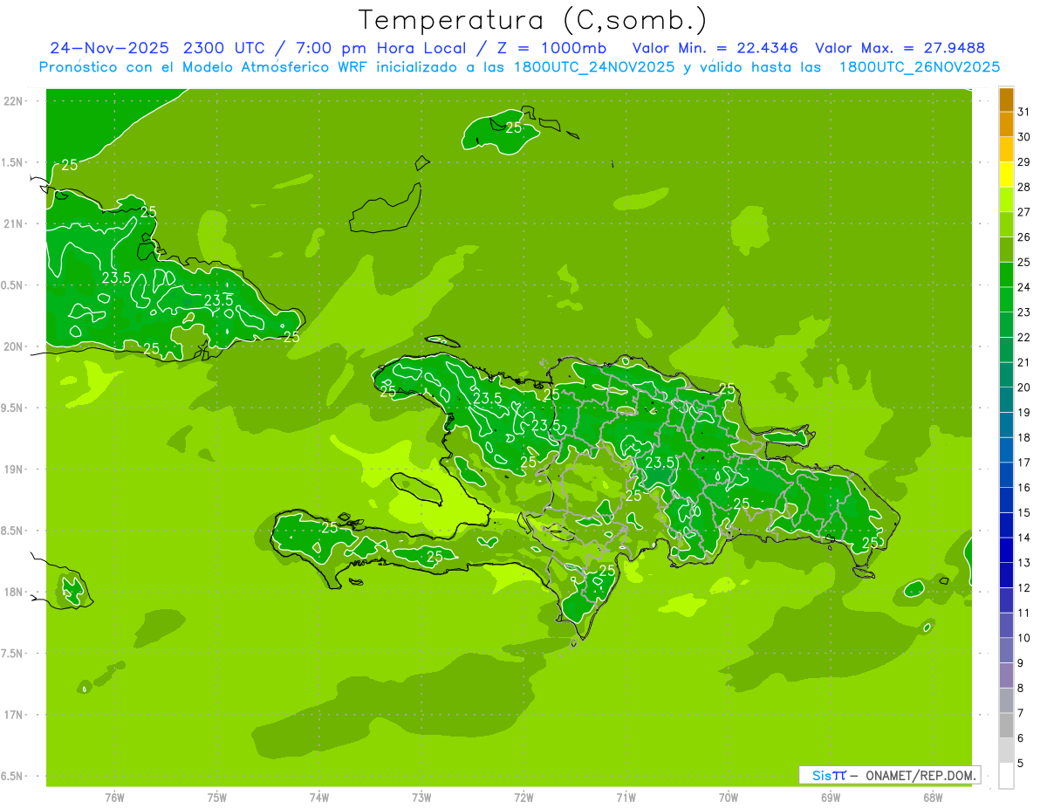Select the "24-Nov-2025" forecast date text
Image resolution: width=1047 pixels, height=809 pixels.
tap(110, 48)
